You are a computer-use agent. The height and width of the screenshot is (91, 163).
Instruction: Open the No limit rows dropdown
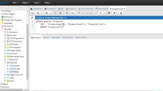(x=91, y=13)
